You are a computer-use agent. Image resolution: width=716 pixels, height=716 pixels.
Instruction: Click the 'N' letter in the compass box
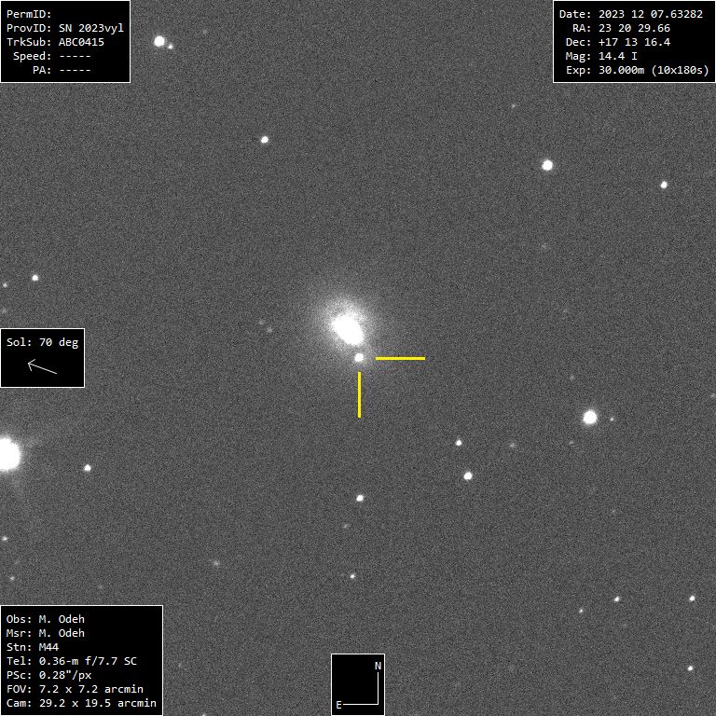click(378, 666)
